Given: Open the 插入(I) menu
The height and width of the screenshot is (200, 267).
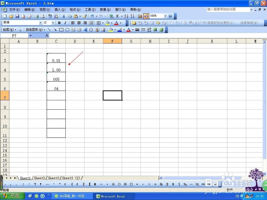Looking at the screenshot, I should click(x=60, y=10).
